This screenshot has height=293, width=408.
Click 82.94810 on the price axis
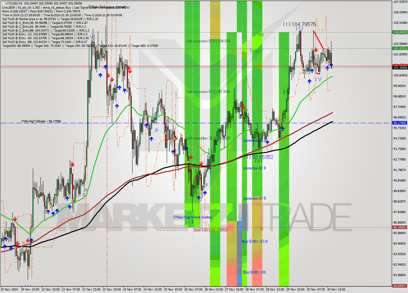400,265
